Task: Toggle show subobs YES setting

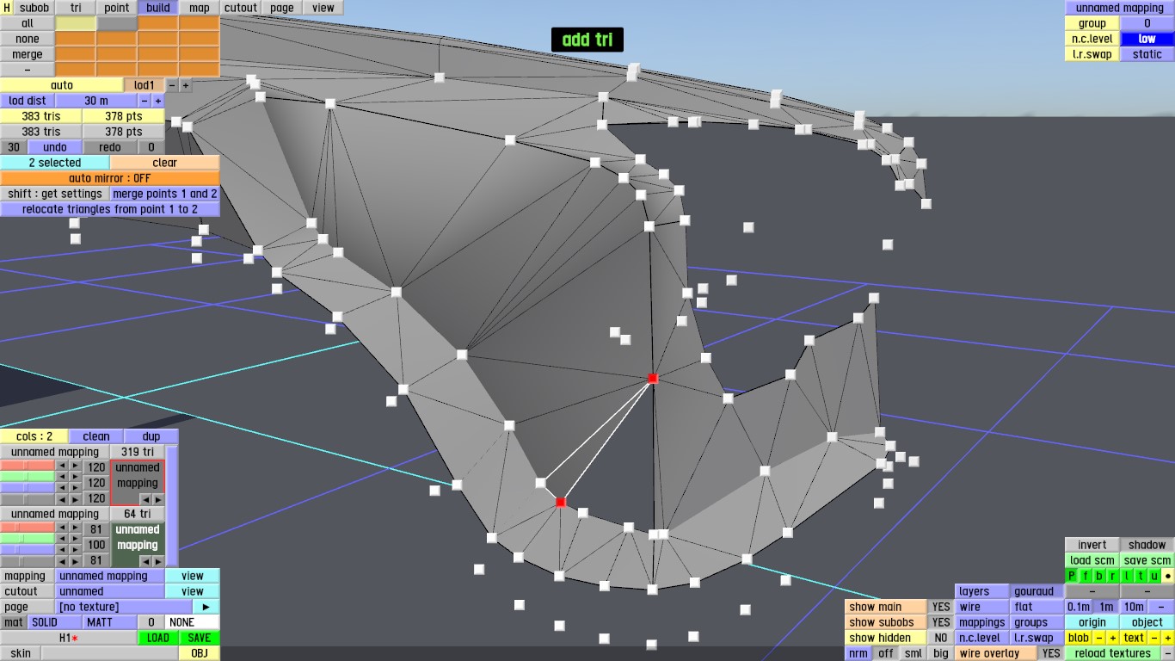Action: 941,622
